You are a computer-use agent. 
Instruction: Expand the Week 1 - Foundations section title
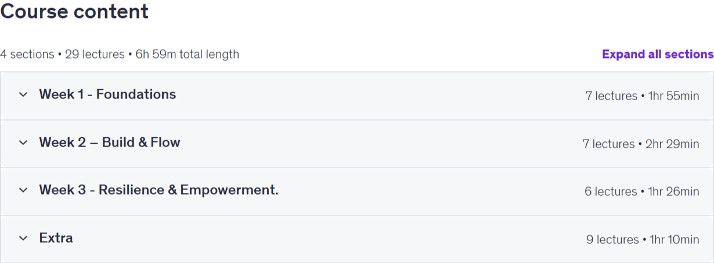click(107, 94)
